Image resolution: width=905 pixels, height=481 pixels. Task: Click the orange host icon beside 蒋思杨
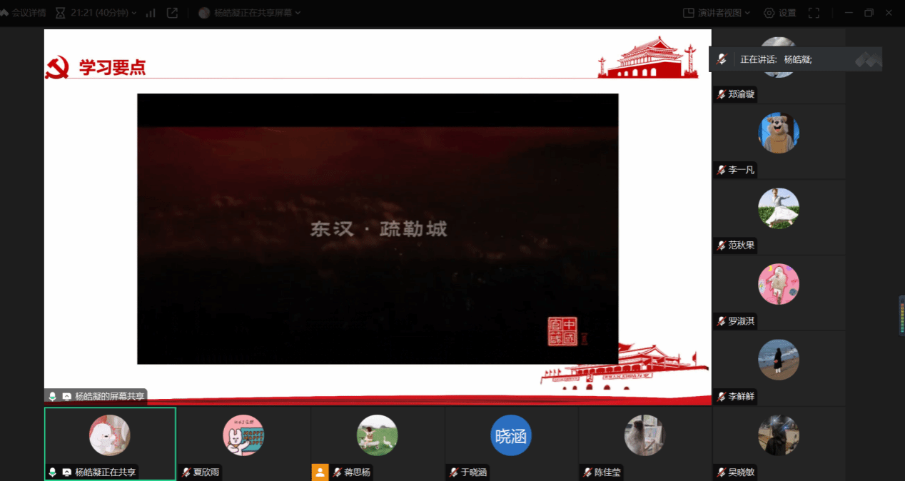[320, 472]
